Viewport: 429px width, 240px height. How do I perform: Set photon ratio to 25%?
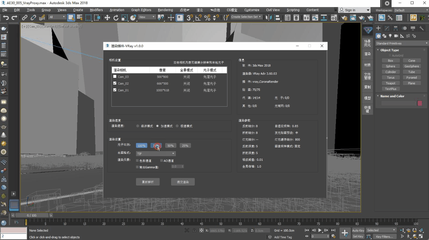(x=185, y=146)
